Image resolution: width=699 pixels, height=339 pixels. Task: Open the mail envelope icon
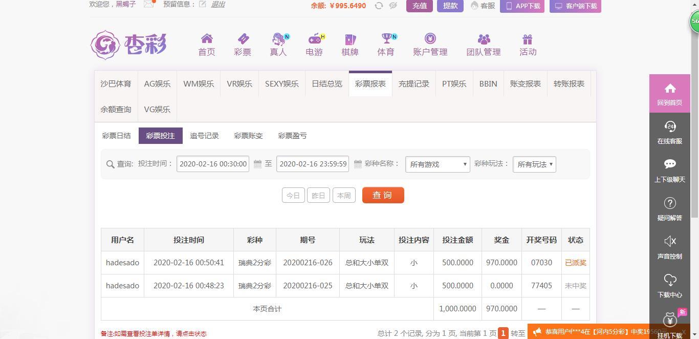coord(149,4)
